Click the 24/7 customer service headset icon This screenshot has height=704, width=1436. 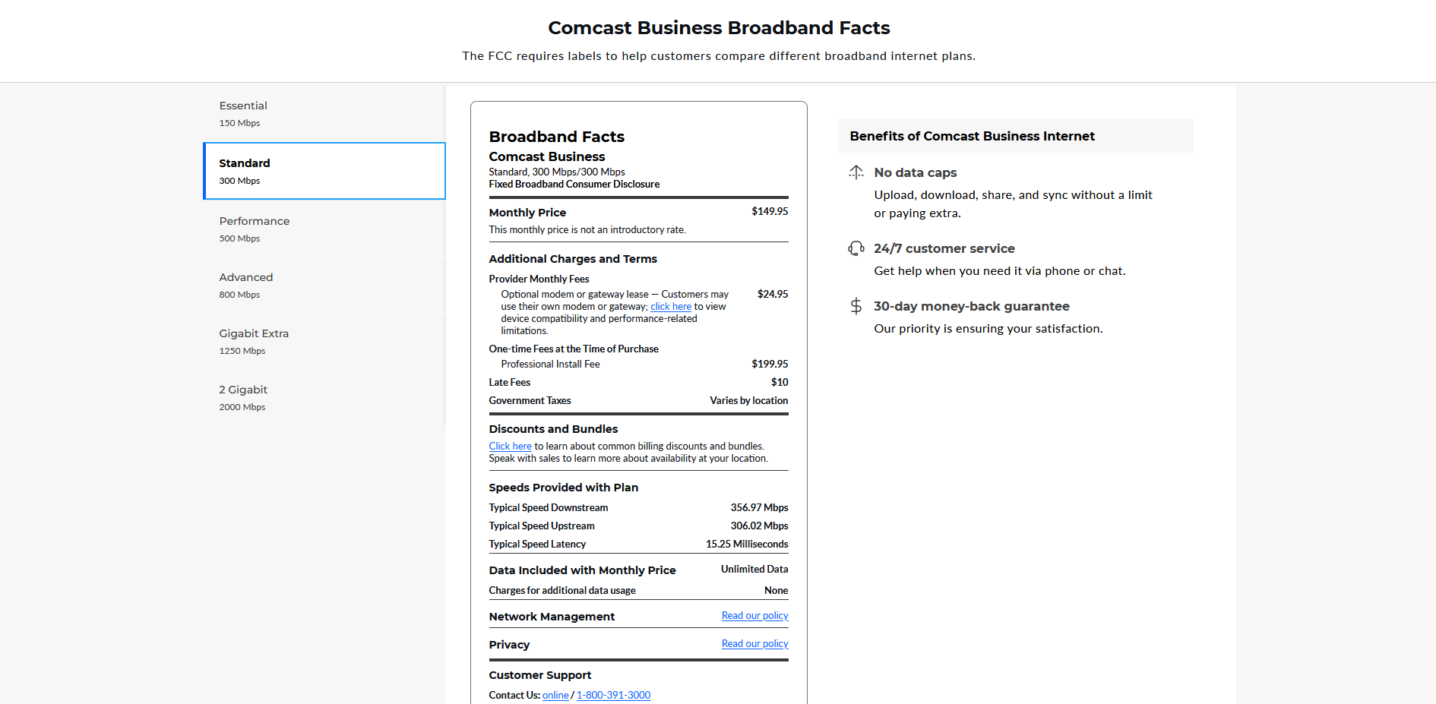(x=856, y=248)
